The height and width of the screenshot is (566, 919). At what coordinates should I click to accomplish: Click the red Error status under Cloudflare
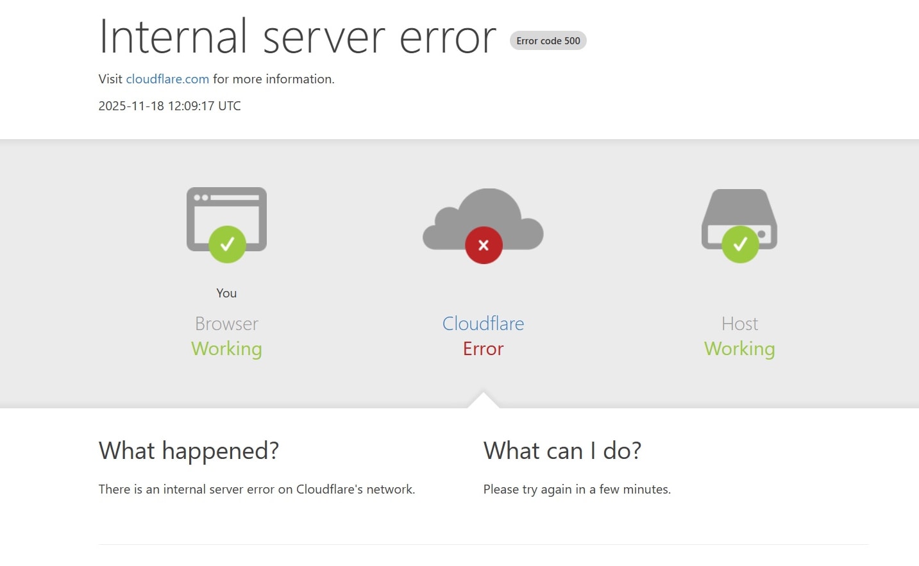point(483,349)
